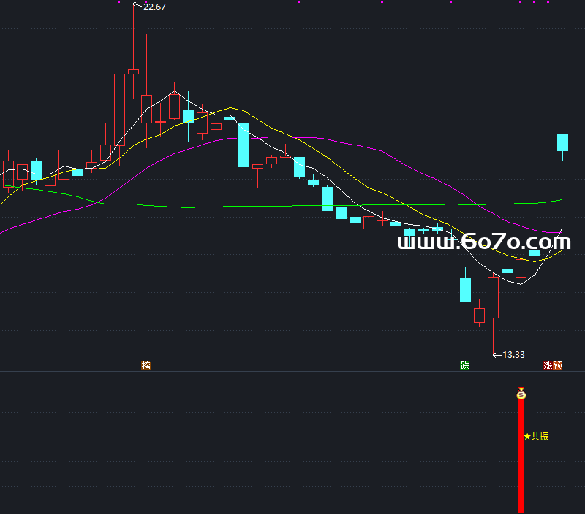Select the 13.33 low price label
This screenshot has height=514, width=585.
(514, 355)
